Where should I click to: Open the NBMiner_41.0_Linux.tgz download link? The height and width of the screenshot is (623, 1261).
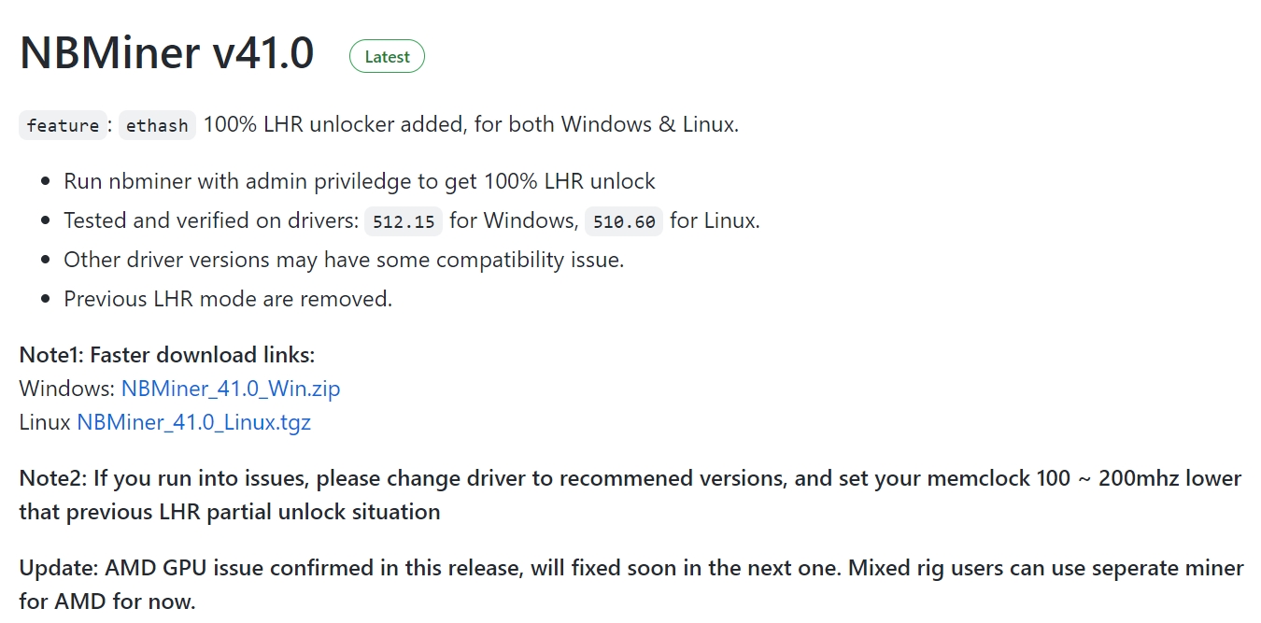point(193,422)
